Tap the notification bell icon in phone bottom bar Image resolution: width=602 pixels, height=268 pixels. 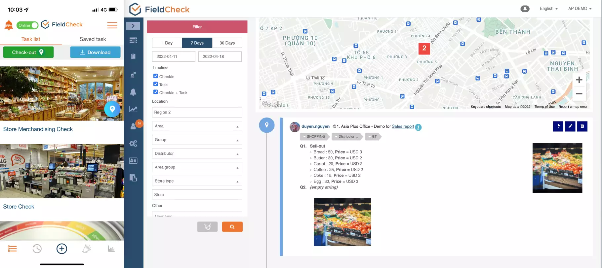pos(87,249)
